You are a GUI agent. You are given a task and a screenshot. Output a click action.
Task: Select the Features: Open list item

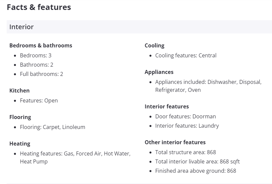coord(39,100)
